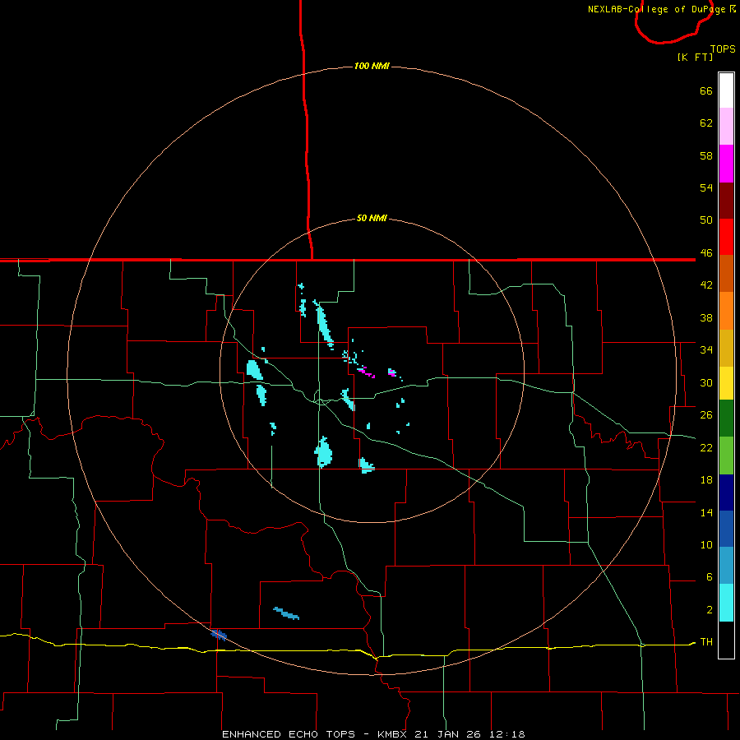Click the legend value 46
The height and width of the screenshot is (740, 740).
tap(706, 252)
